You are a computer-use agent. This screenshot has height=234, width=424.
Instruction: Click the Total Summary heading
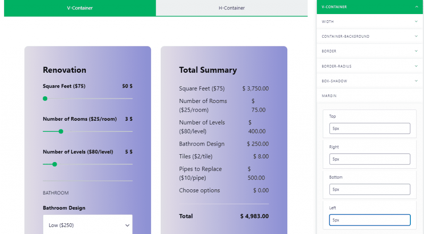[208, 70]
